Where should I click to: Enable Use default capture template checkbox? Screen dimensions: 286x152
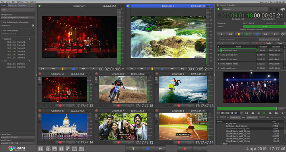tap(2, 22)
